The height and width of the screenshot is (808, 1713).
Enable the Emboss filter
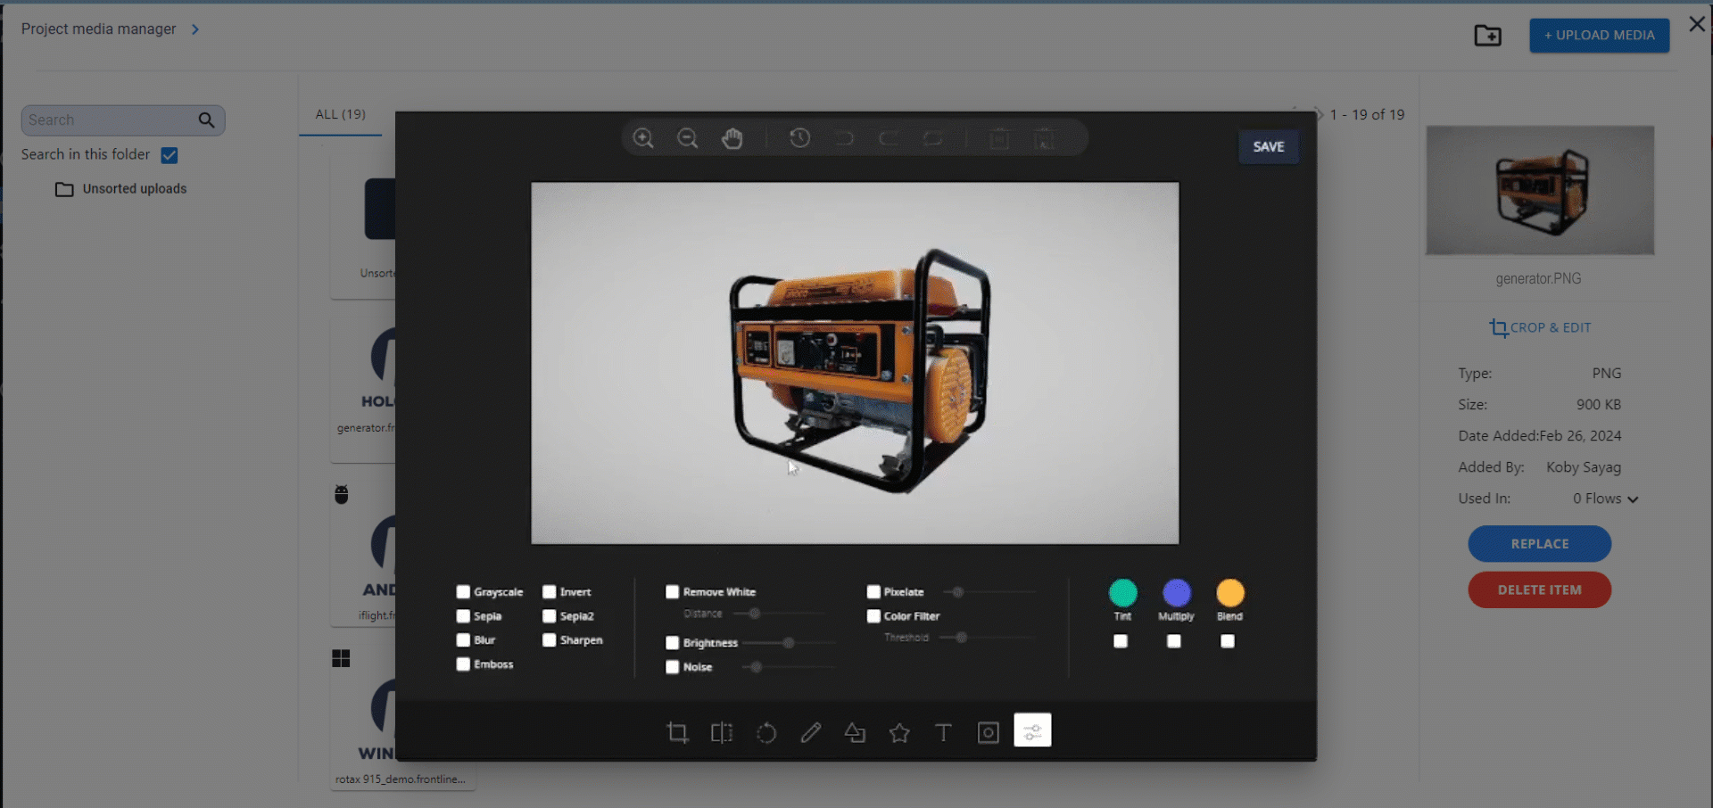coord(463,664)
